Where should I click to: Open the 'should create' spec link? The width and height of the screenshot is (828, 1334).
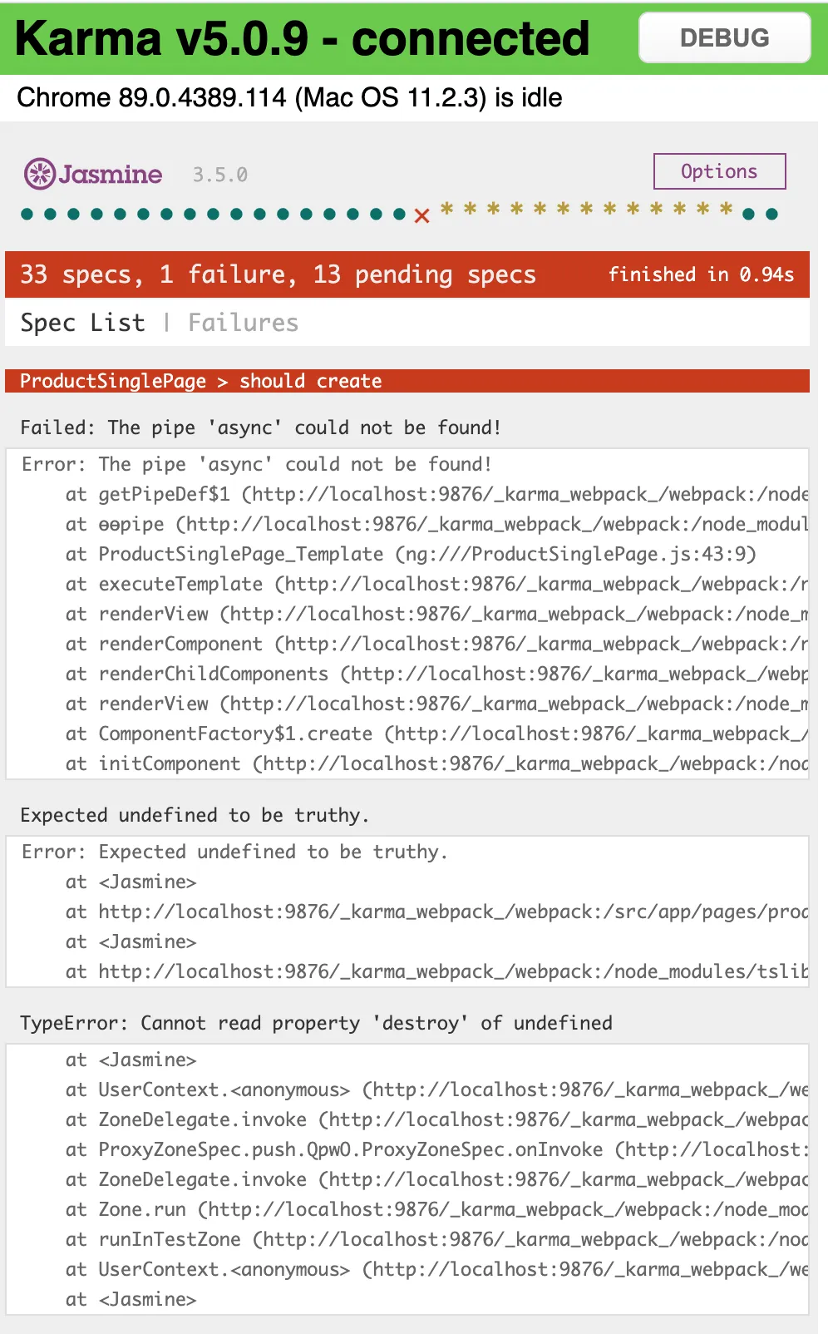[310, 381]
